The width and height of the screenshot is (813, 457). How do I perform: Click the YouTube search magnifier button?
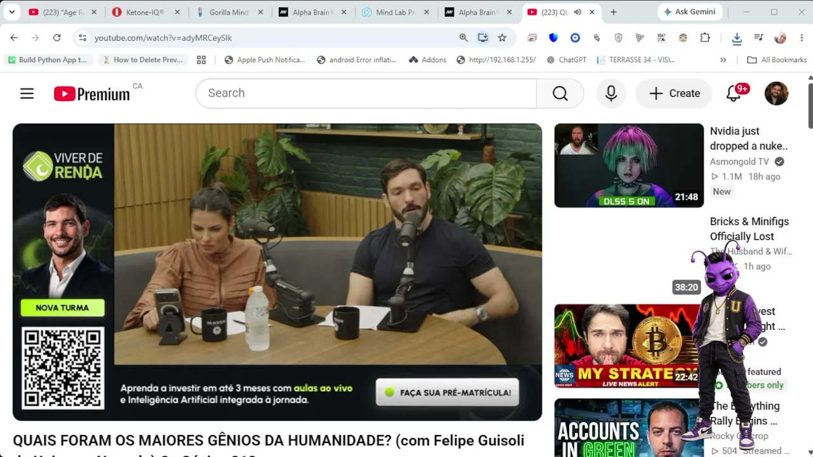click(x=560, y=94)
